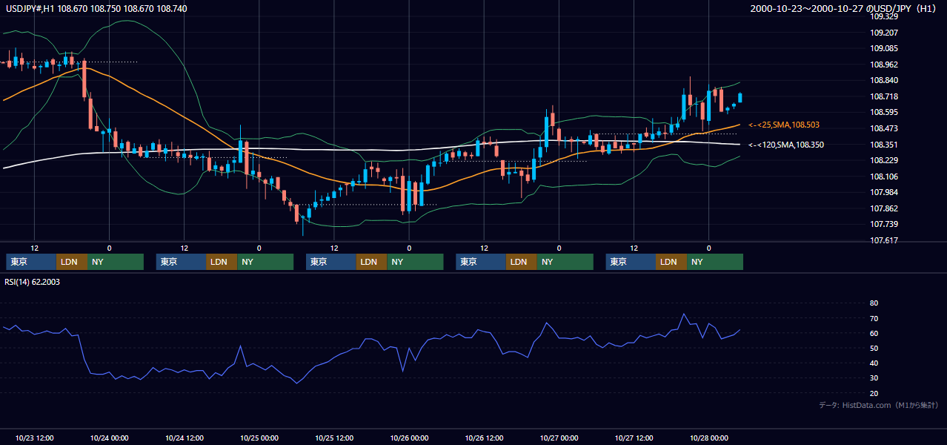Screen dimensions: 947x445
Task: Select the 120 SMA 108.350 label
Action: (x=786, y=145)
